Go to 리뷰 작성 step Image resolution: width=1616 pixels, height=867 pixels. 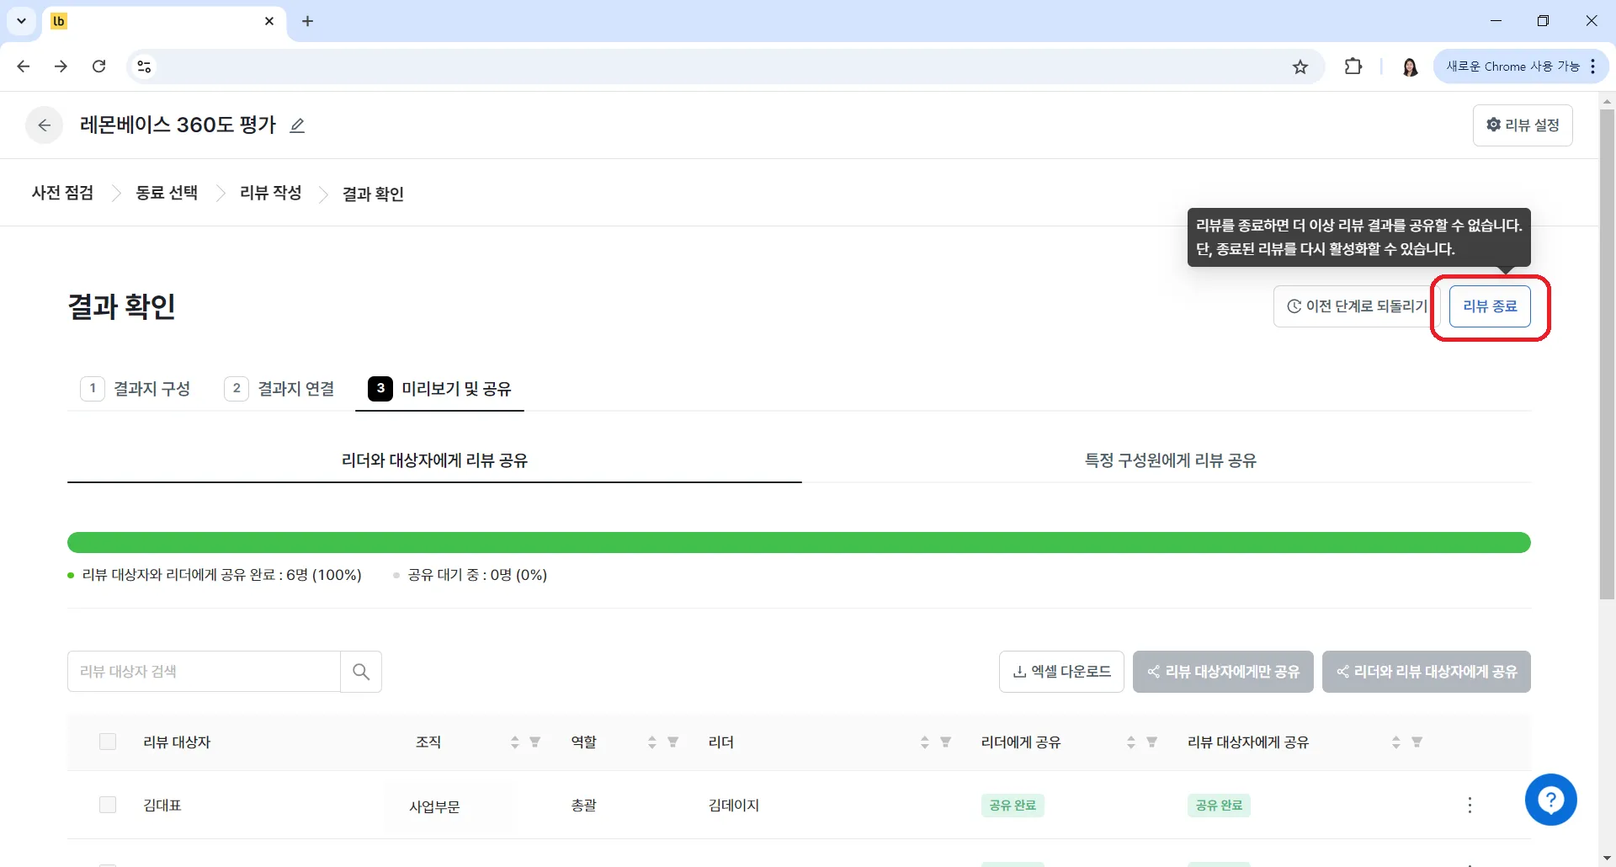270,193
